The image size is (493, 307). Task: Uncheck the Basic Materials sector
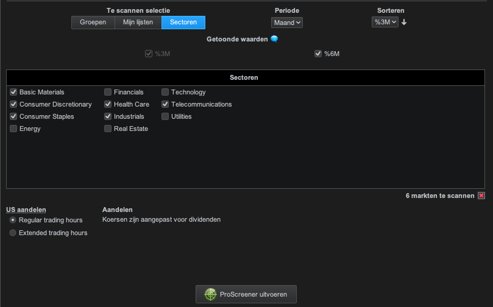pos(13,92)
